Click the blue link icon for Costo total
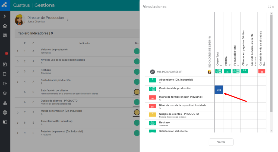 [219, 90]
